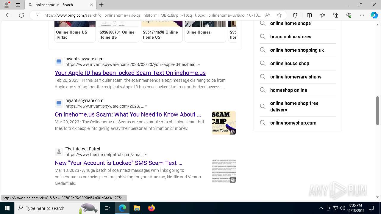
Task: Search related term homeshop online
Action: 288,90
